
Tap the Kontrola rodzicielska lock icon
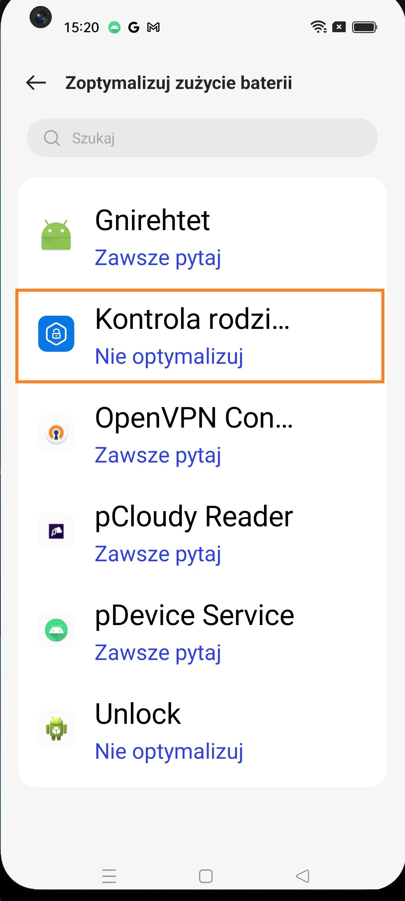pyautogui.click(x=56, y=334)
